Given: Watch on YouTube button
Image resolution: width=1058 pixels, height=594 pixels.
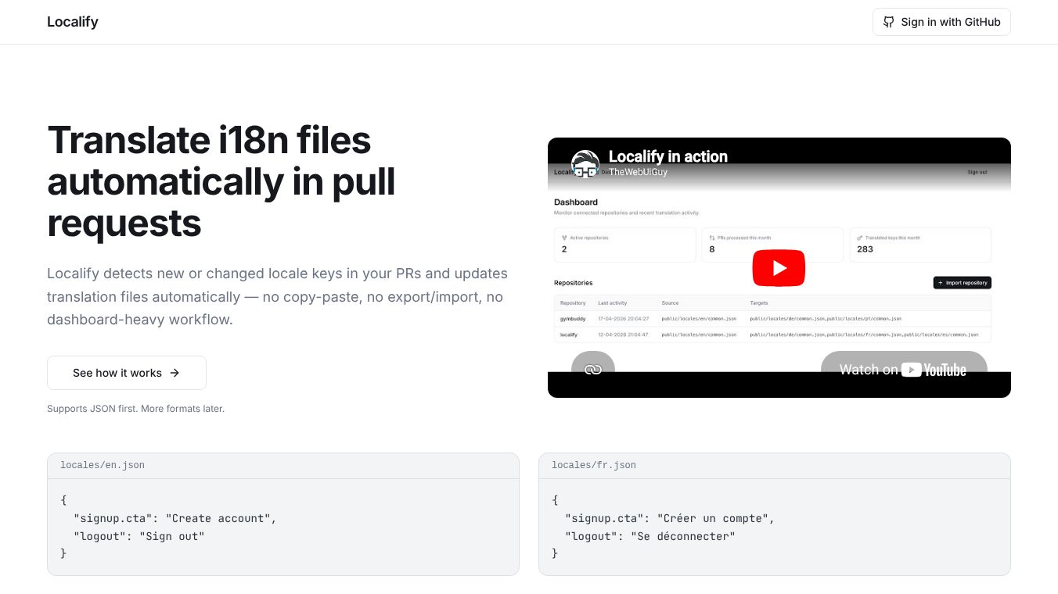Looking at the screenshot, I should 904,370.
